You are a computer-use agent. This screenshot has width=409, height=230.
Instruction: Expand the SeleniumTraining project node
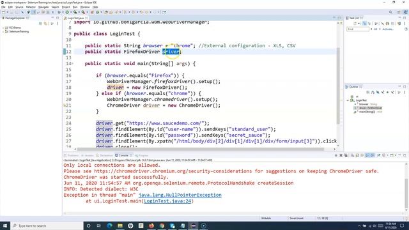3,31
